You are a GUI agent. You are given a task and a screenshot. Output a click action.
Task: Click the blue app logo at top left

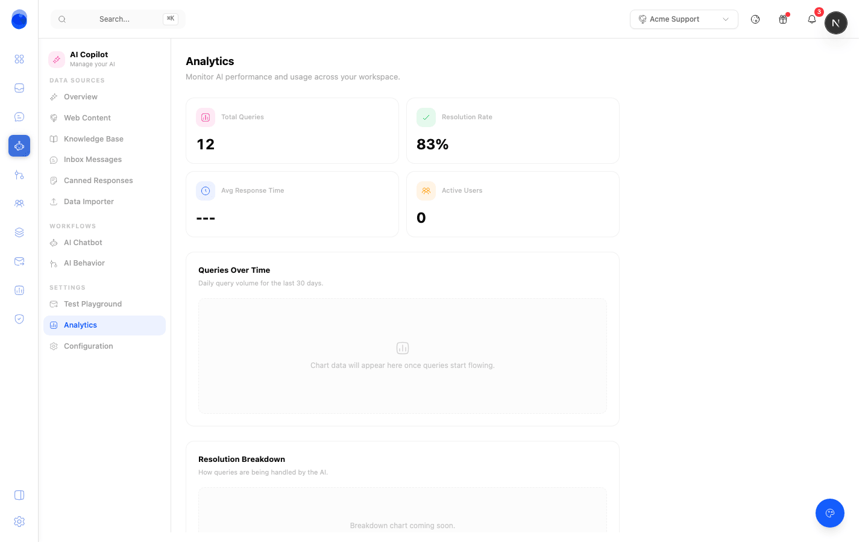tap(19, 19)
